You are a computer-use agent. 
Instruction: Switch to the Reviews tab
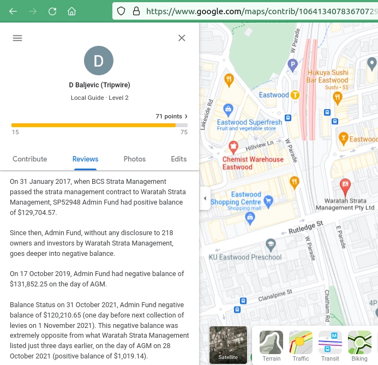(x=85, y=159)
